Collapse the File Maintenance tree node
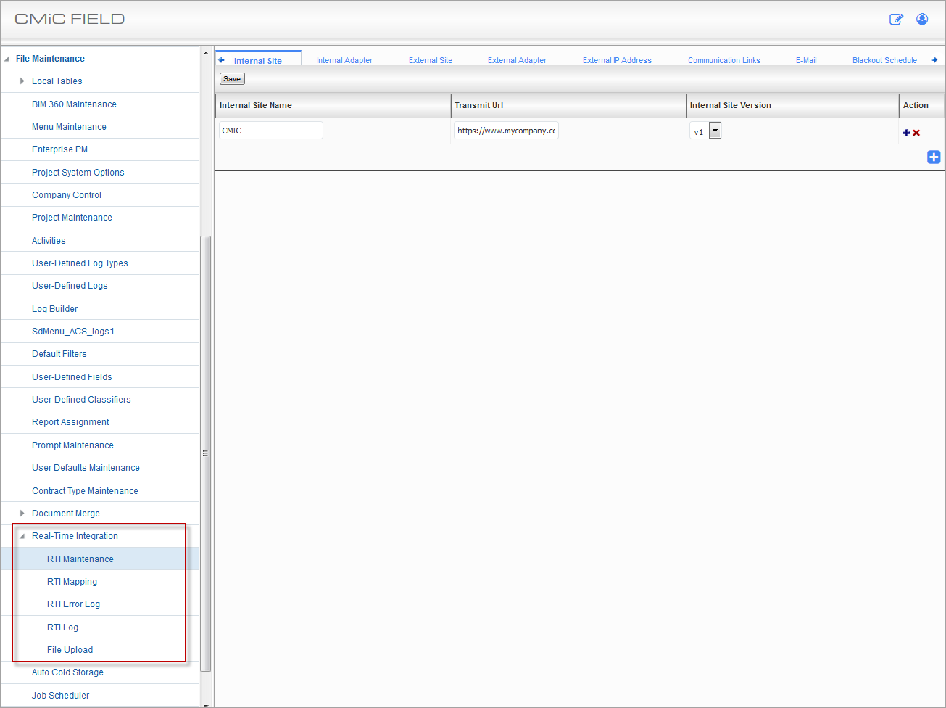The height and width of the screenshot is (708, 946). [x=7, y=59]
